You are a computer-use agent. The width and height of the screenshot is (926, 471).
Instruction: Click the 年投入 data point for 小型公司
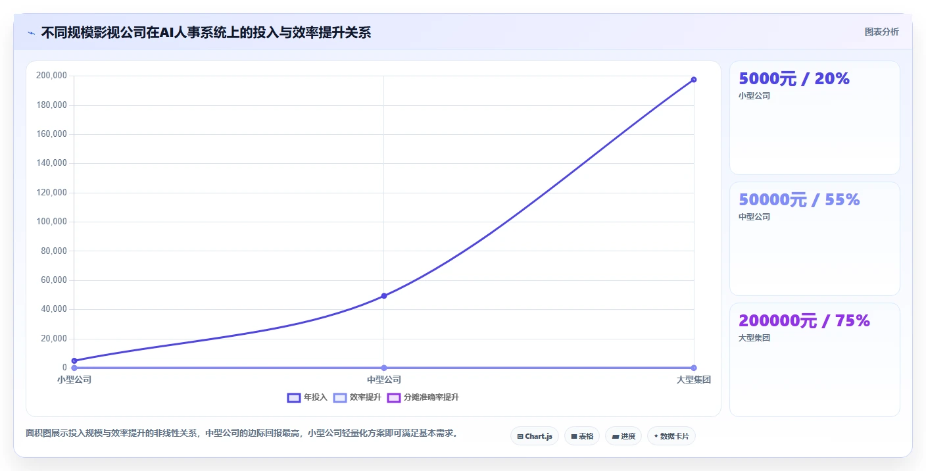(x=74, y=360)
